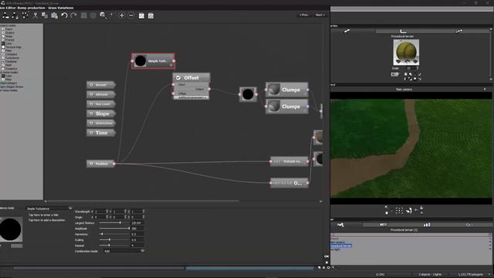
Task: Select the Combiner node category
Action: 9,62
